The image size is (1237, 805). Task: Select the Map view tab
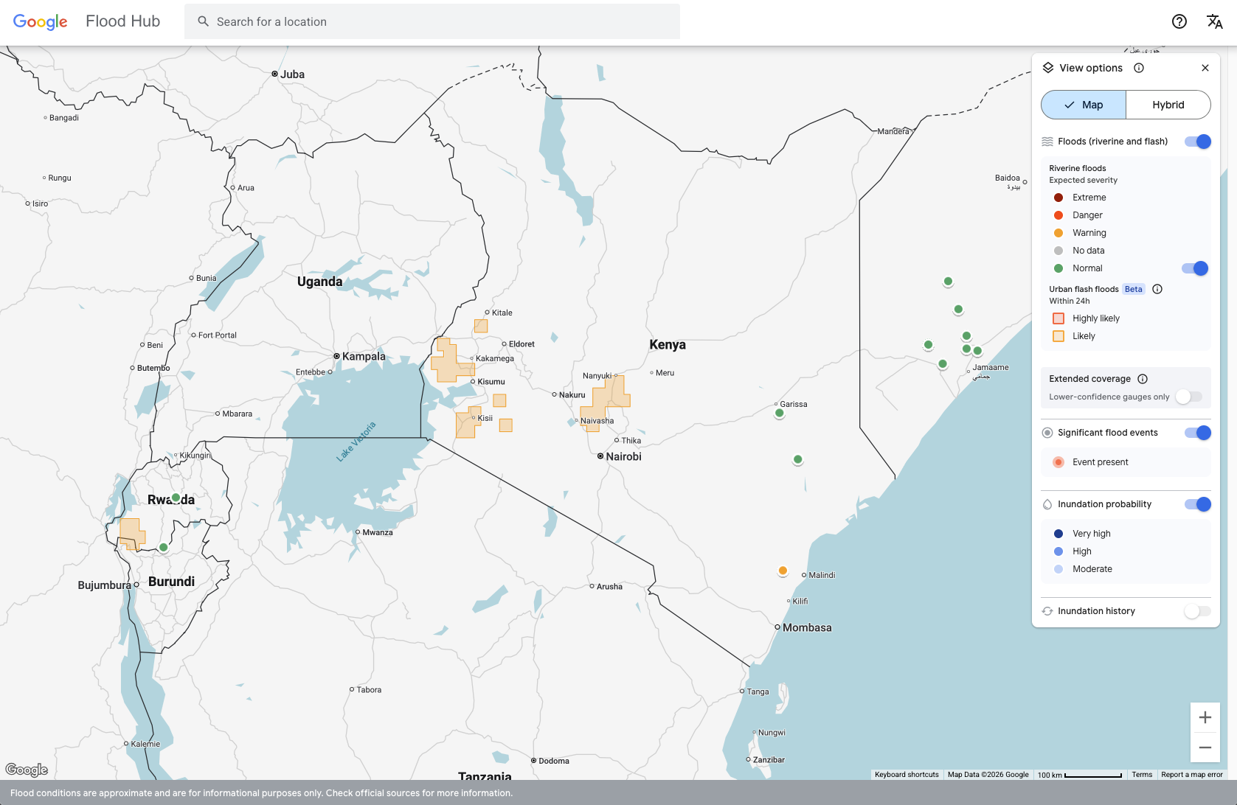[1084, 105]
